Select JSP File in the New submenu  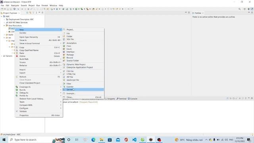click(83, 77)
